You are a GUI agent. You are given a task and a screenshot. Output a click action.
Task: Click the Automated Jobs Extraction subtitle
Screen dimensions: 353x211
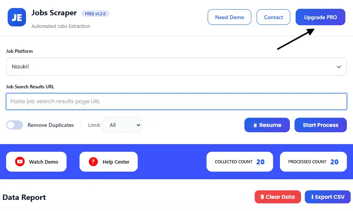(61, 26)
